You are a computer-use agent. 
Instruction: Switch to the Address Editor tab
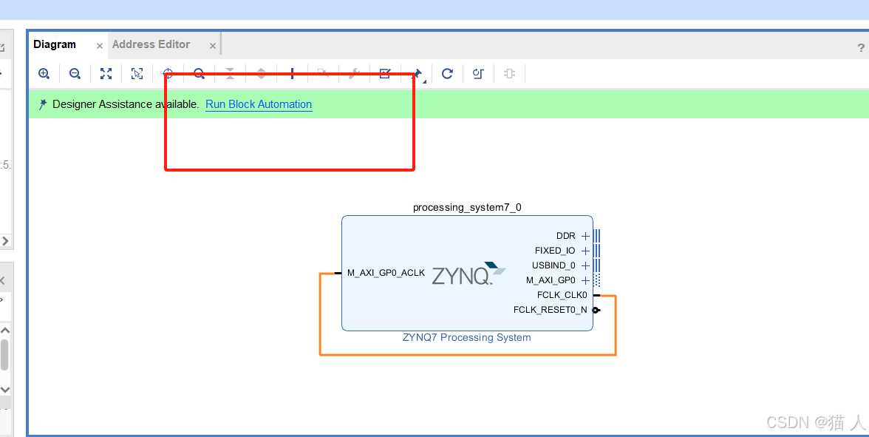tap(151, 44)
